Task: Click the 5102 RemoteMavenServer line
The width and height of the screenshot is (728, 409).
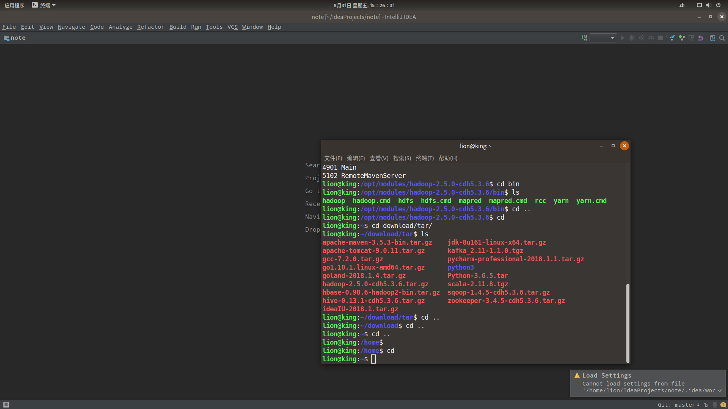Action: (364, 176)
